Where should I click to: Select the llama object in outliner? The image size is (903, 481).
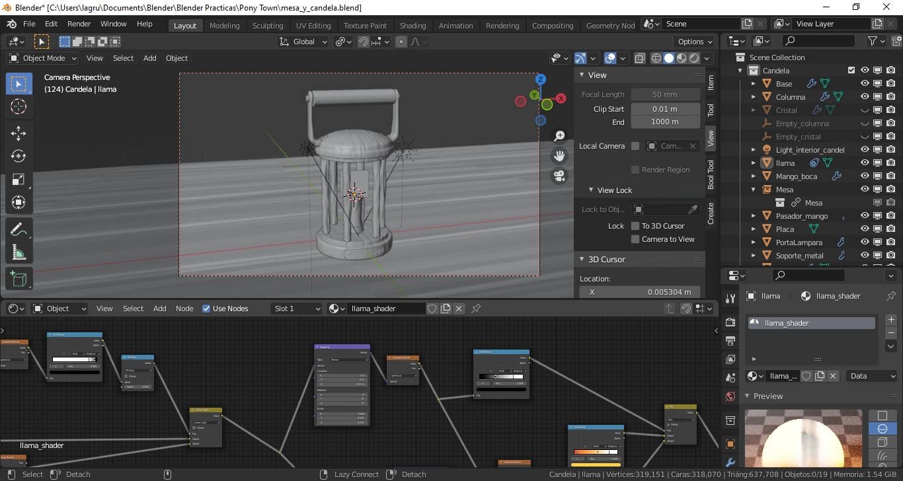(x=785, y=163)
